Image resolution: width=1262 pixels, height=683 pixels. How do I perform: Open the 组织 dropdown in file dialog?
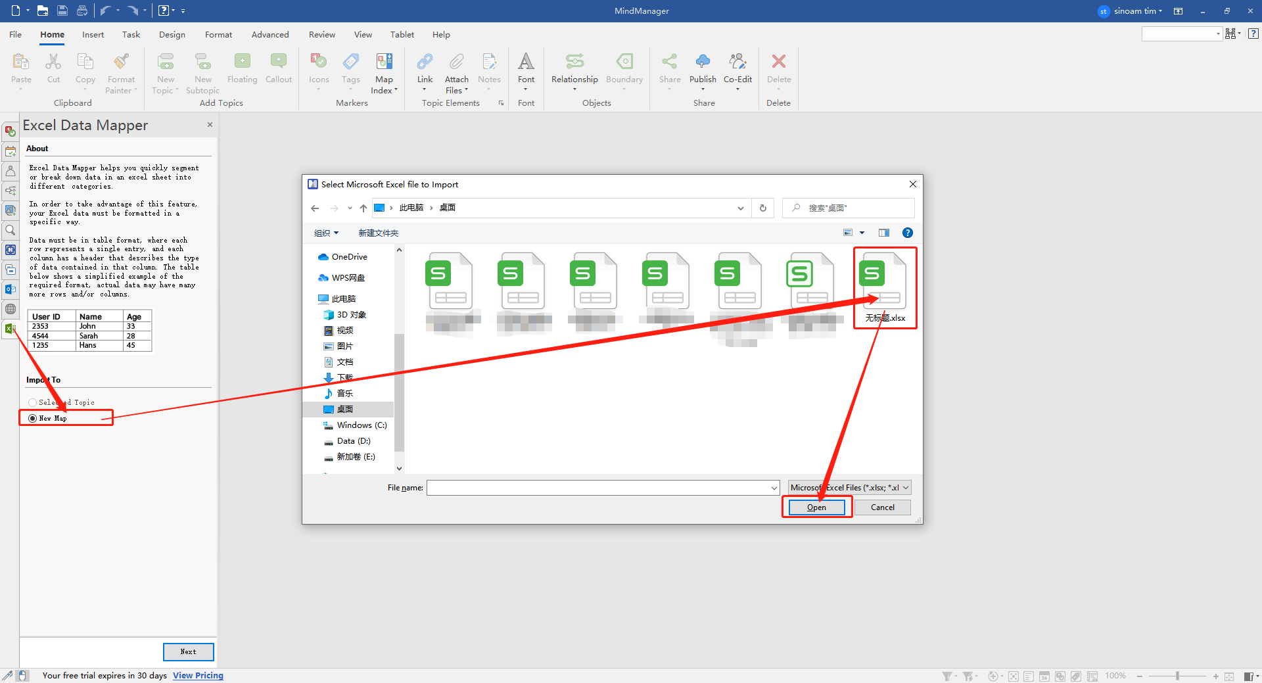pyautogui.click(x=326, y=232)
